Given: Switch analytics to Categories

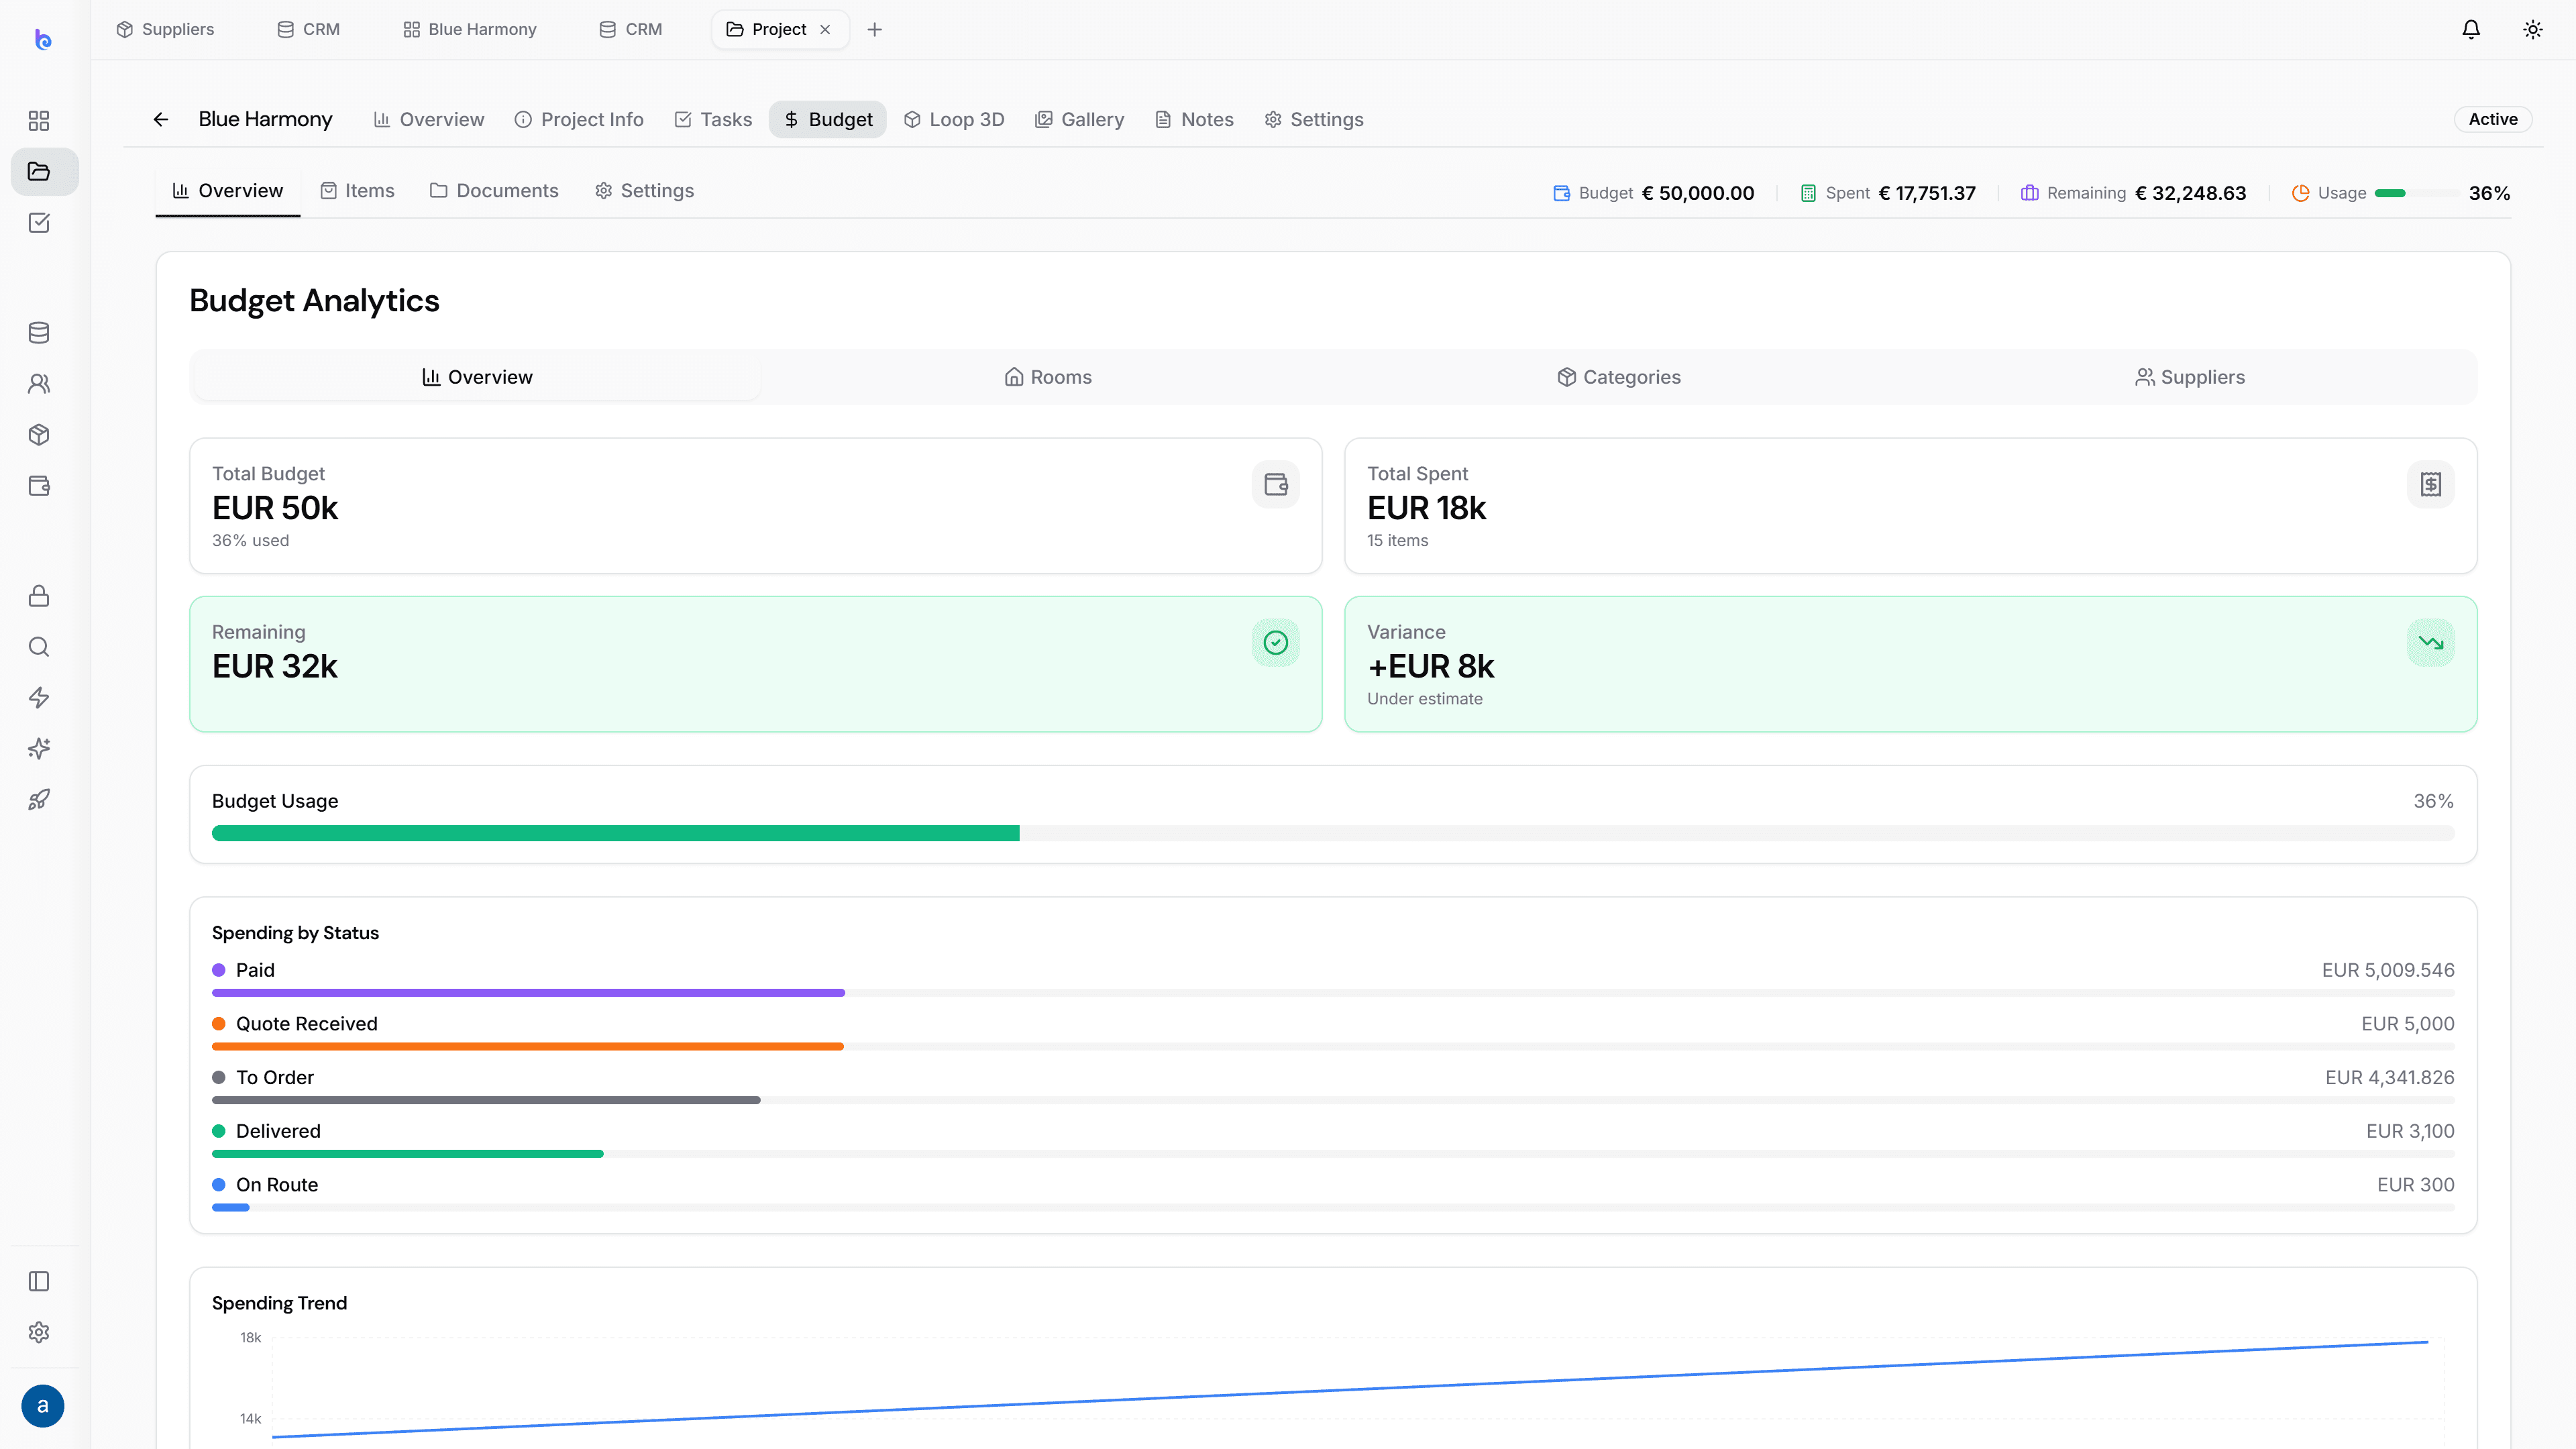Looking at the screenshot, I should [x=1619, y=378].
